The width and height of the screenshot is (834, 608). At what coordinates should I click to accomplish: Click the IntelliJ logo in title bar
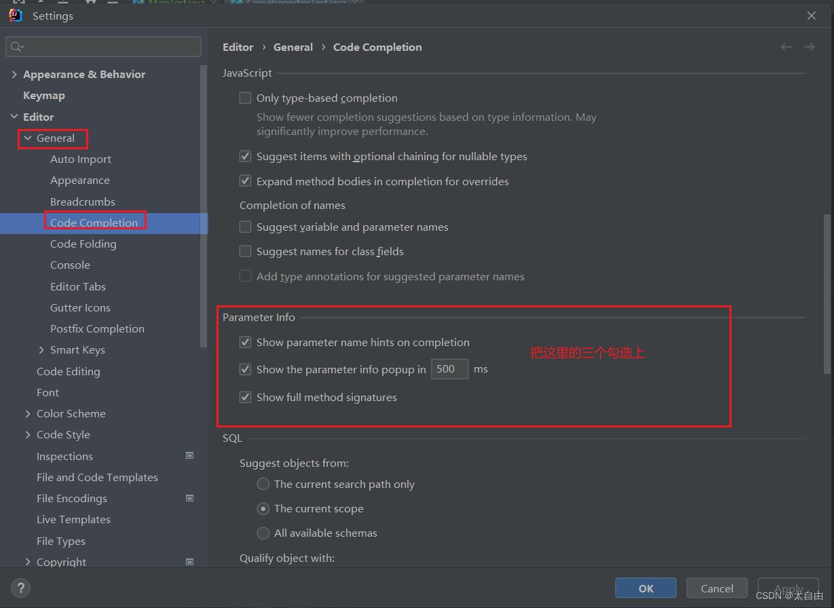(x=16, y=16)
